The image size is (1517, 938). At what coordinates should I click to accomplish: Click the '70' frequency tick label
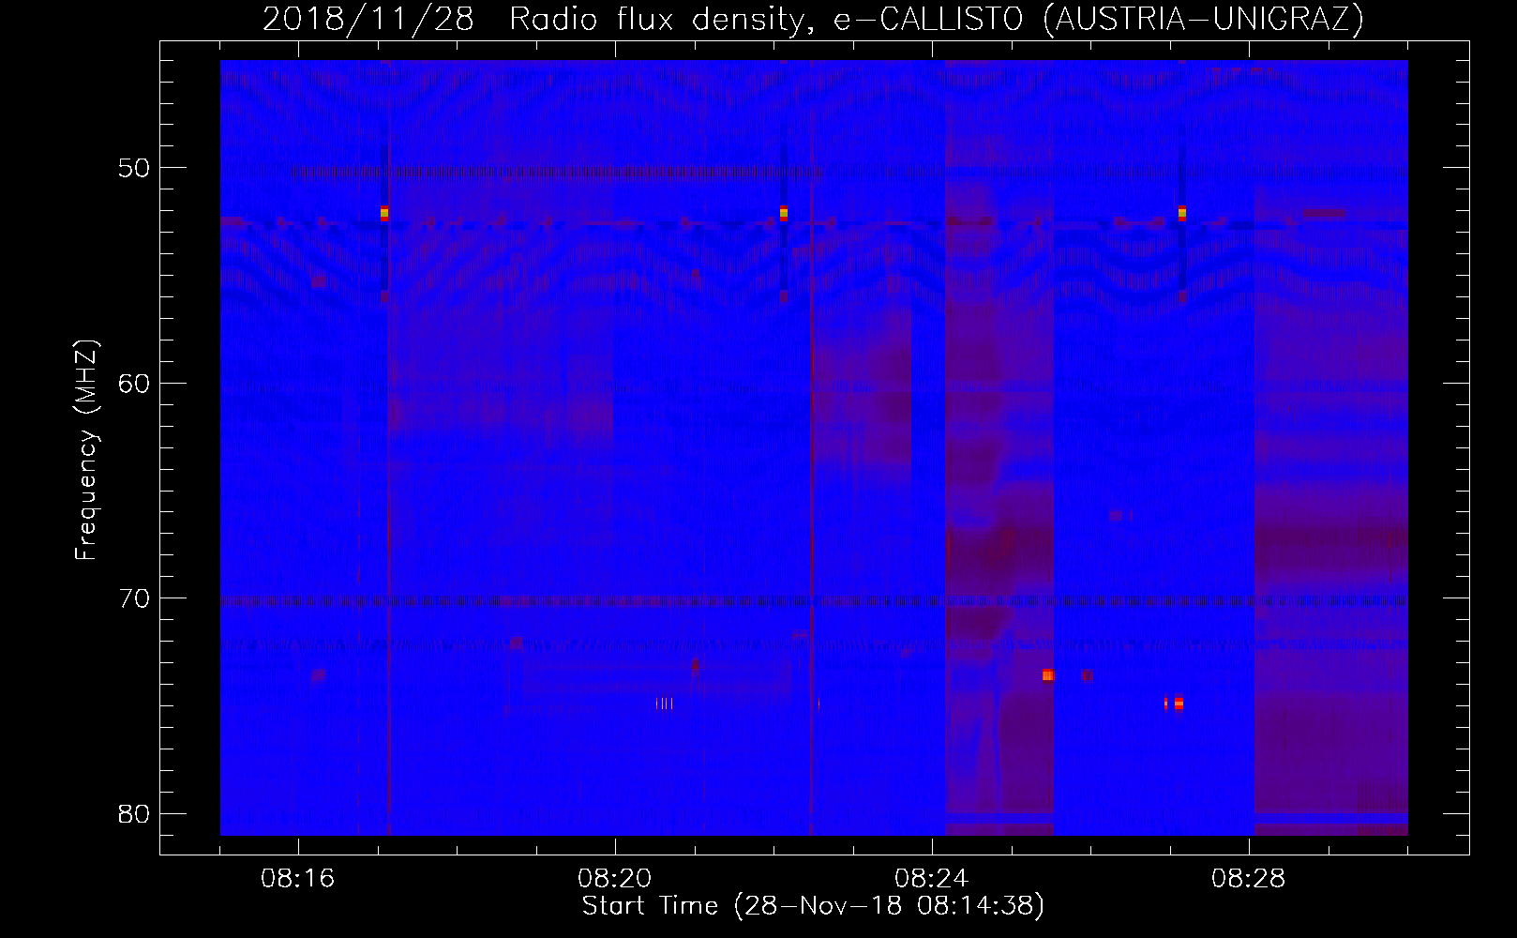click(134, 598)
